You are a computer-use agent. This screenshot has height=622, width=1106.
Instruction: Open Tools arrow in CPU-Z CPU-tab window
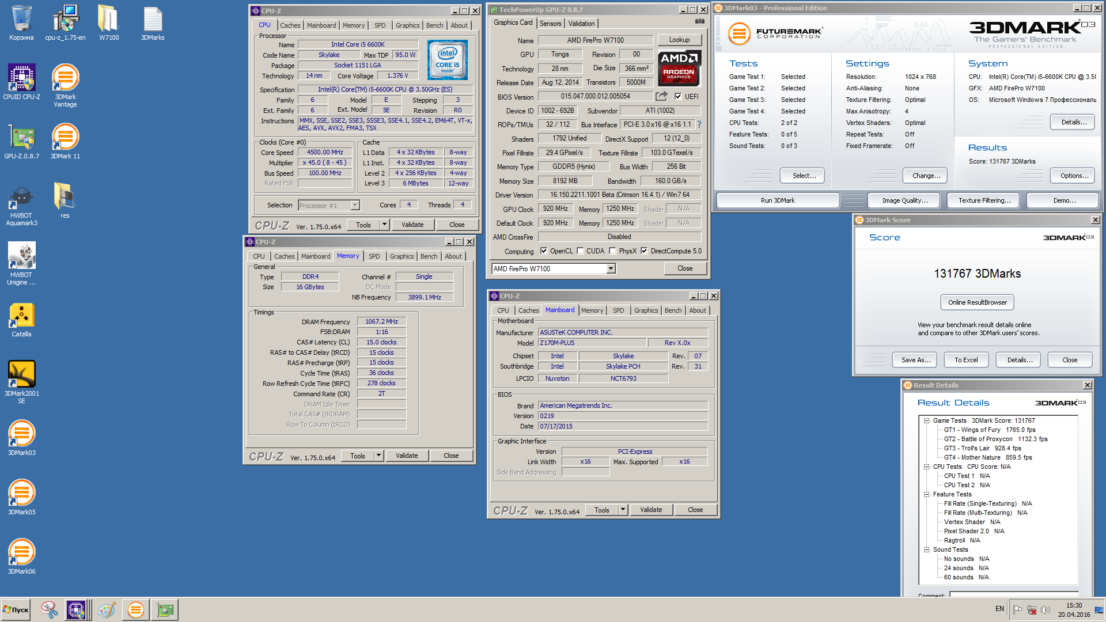pyautogui.click(x=384, y=225)
